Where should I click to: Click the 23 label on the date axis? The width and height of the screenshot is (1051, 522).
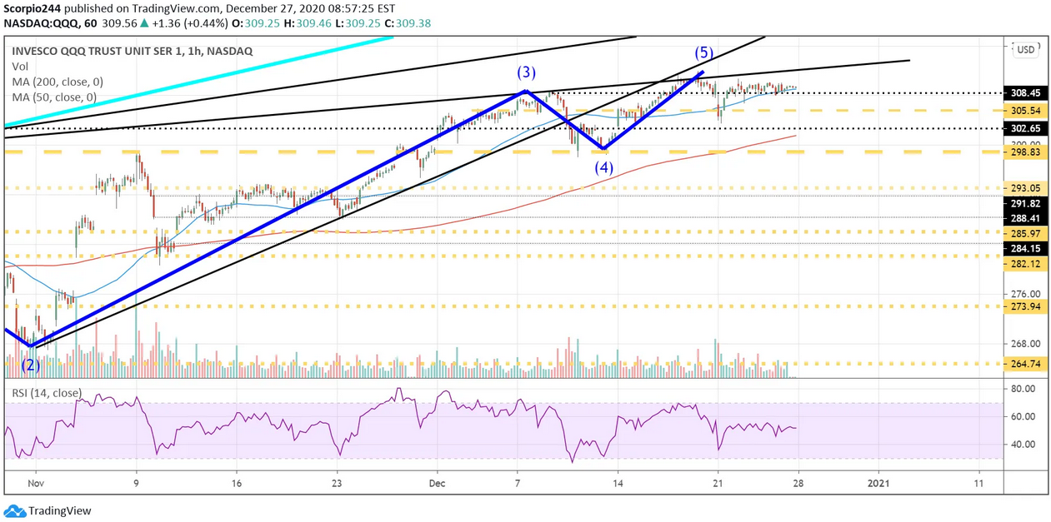tap(337, 483)
